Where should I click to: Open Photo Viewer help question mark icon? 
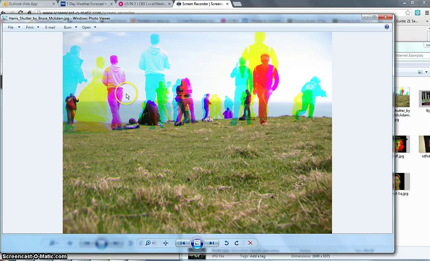(387, 27)
